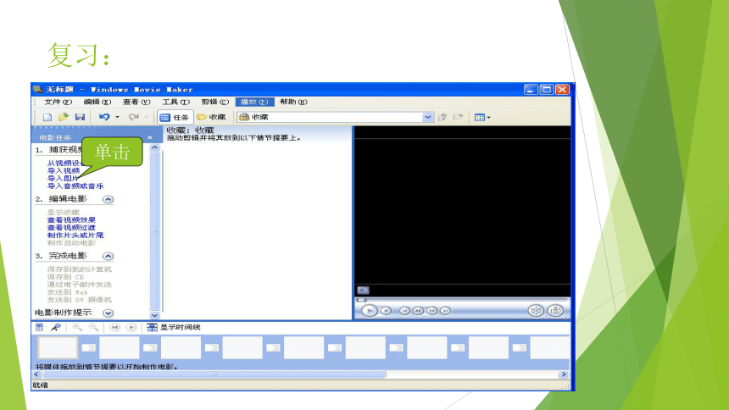Collapse the 完成电影 section

coord(108,256)
